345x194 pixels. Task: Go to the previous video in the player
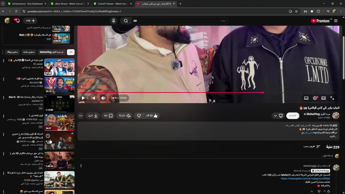(93, 98)
